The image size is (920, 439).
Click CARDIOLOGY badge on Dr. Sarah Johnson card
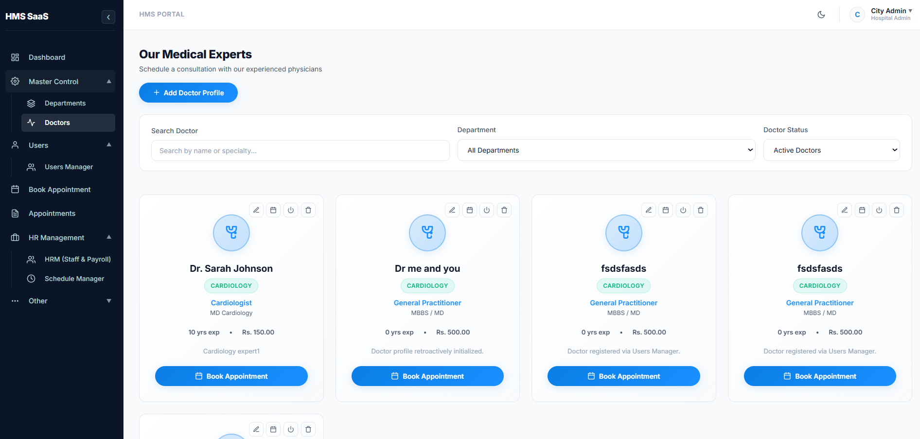click(231, 286)
